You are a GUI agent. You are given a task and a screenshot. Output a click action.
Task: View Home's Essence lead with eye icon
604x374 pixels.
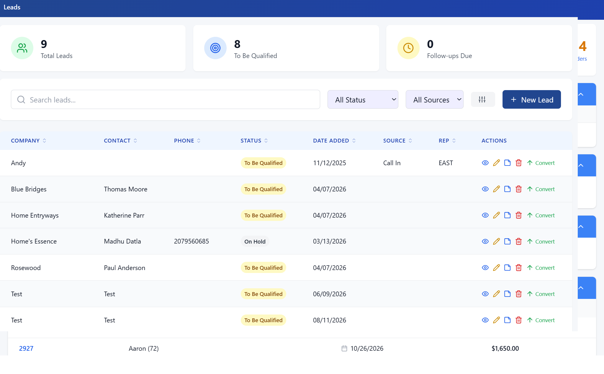tap(485, 241)
